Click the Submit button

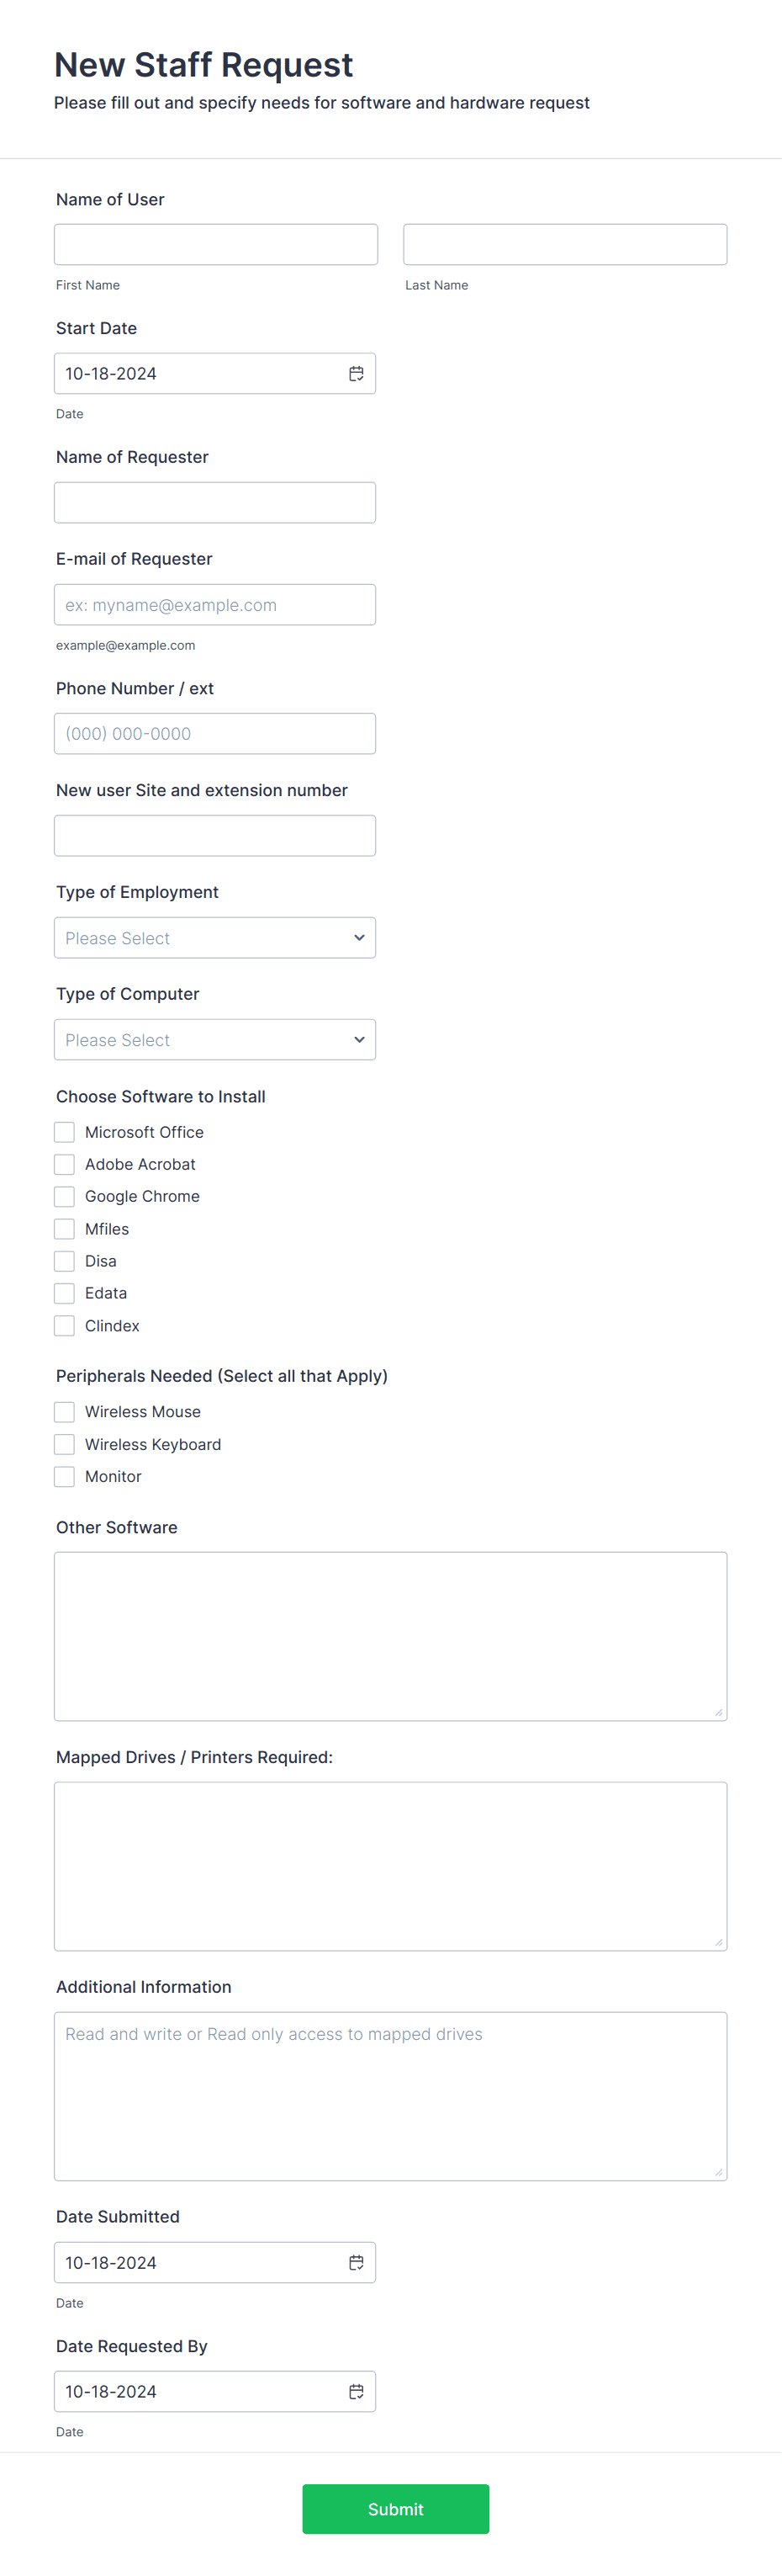395,2509
